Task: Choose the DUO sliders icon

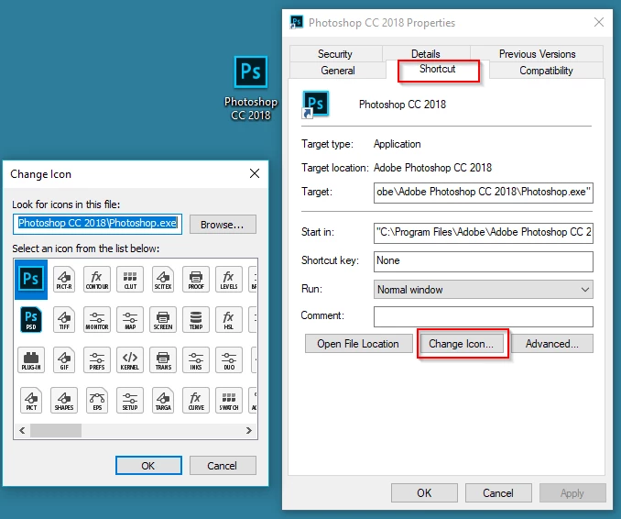Action: click(229, 360)
